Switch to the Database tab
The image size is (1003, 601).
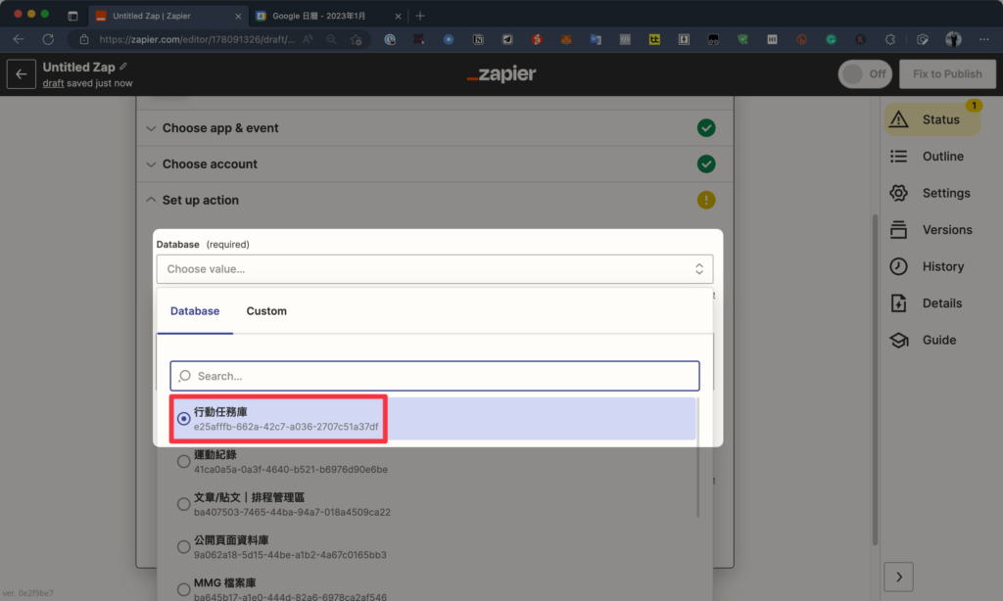[x=195, y=311]
